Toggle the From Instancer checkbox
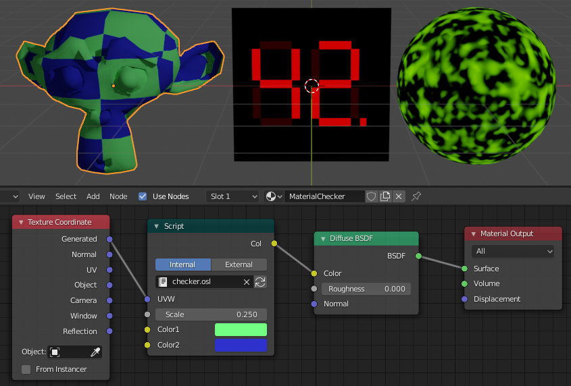571x386 pixels. 26,369
